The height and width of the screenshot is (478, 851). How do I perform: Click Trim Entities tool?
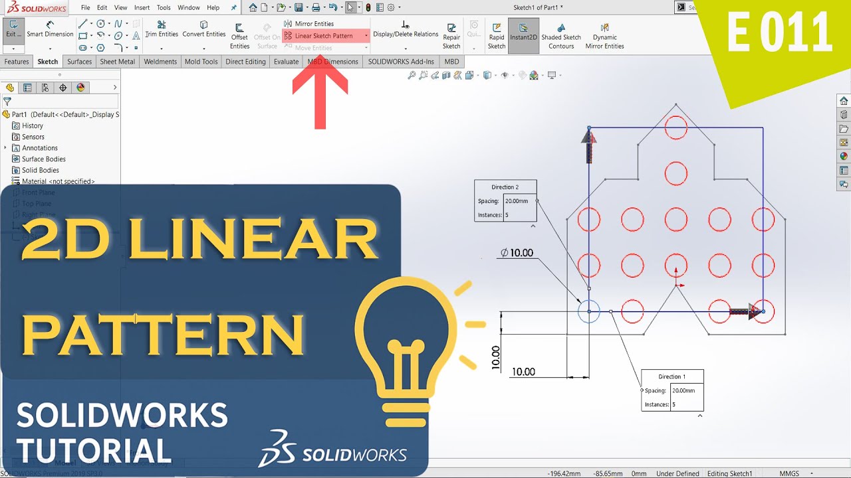click(x=162, y=29)
